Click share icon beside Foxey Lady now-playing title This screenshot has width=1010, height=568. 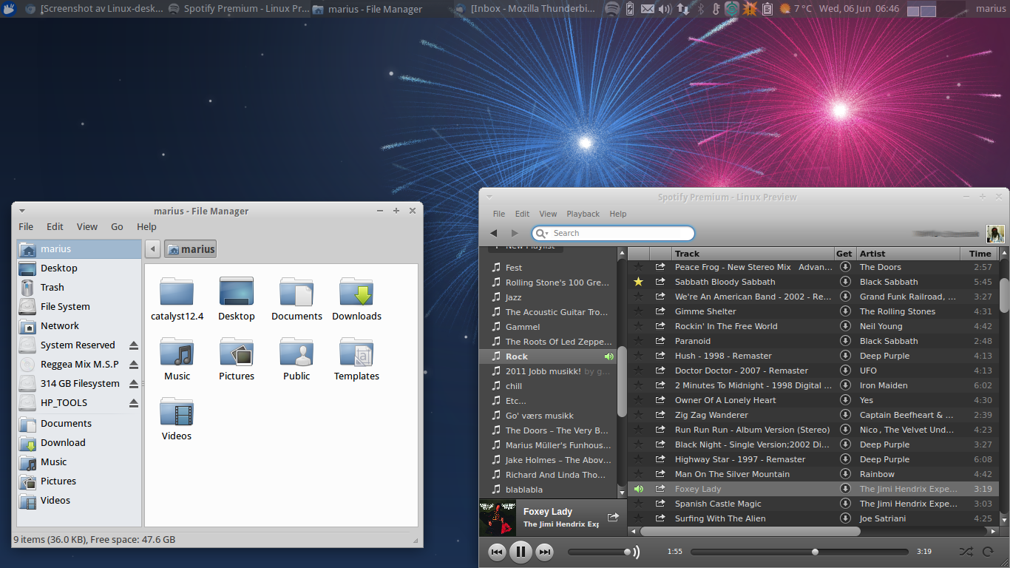pos(613,517)
